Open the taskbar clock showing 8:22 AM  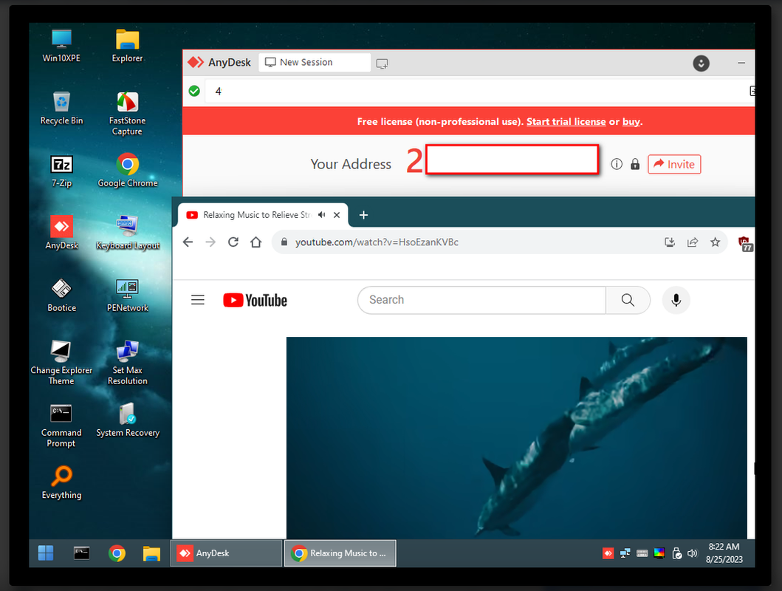pos(724,553)
